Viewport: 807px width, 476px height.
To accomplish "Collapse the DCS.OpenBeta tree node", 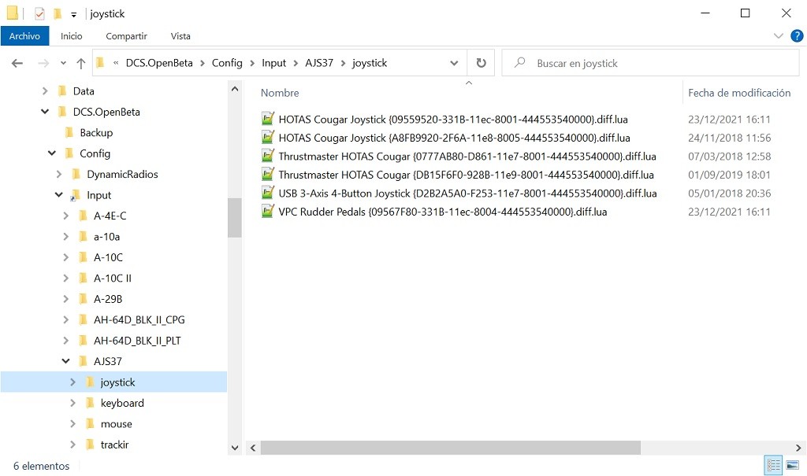I will 45,112.
